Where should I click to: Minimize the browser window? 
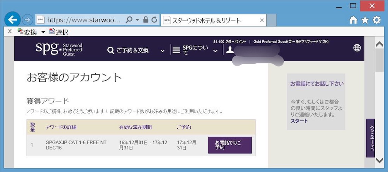point(339,7)
